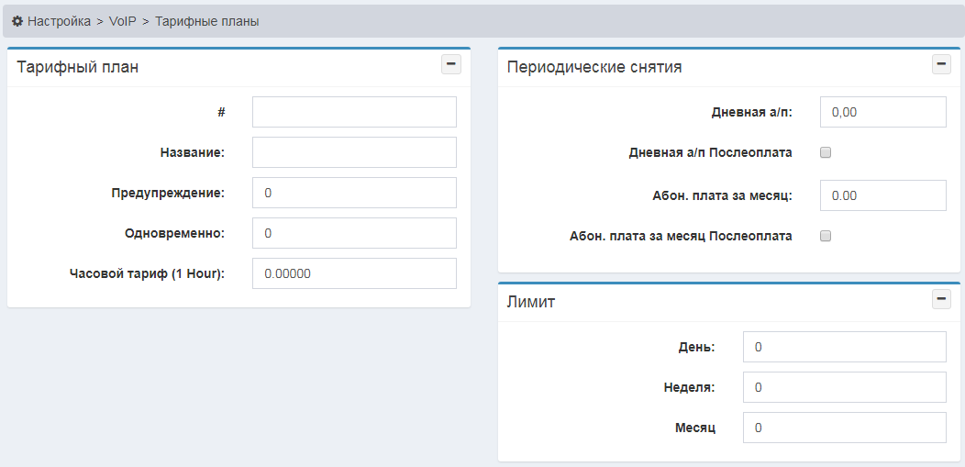965x467 pixels.
Task: Focus the Абон. плата за месяц field
Action: [x=882, y=195]
